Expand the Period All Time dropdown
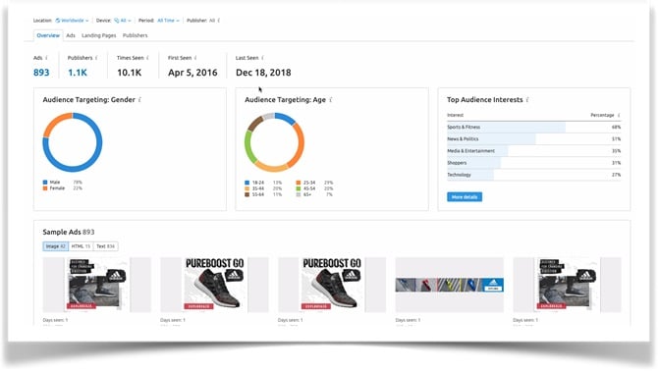The width and height of the screenshot is (658, 373). pos(168,21)
